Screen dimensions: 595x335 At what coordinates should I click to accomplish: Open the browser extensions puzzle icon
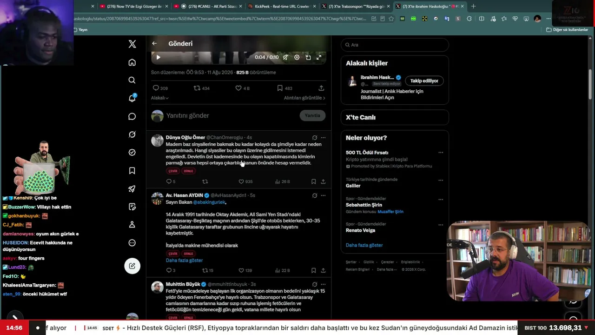coord(469,19)
